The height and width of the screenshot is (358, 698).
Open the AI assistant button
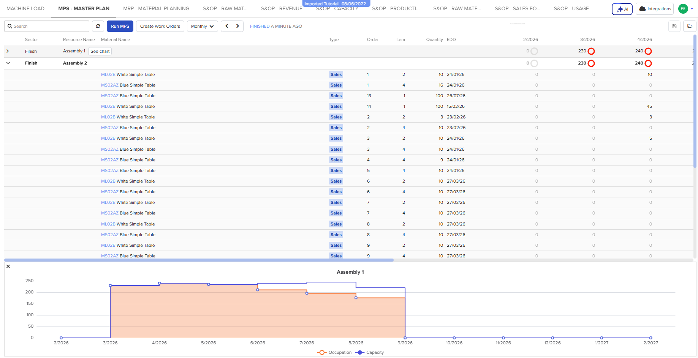622,9
